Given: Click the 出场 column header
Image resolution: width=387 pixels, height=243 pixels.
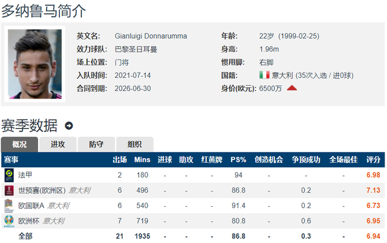Looking at the screenshot, I should 120,160.
